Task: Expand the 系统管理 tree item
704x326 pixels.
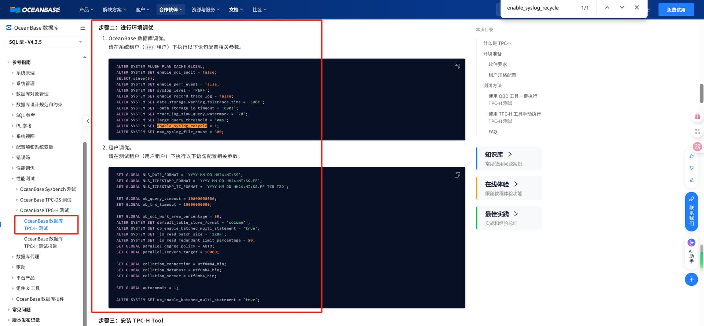Action: 13,84
